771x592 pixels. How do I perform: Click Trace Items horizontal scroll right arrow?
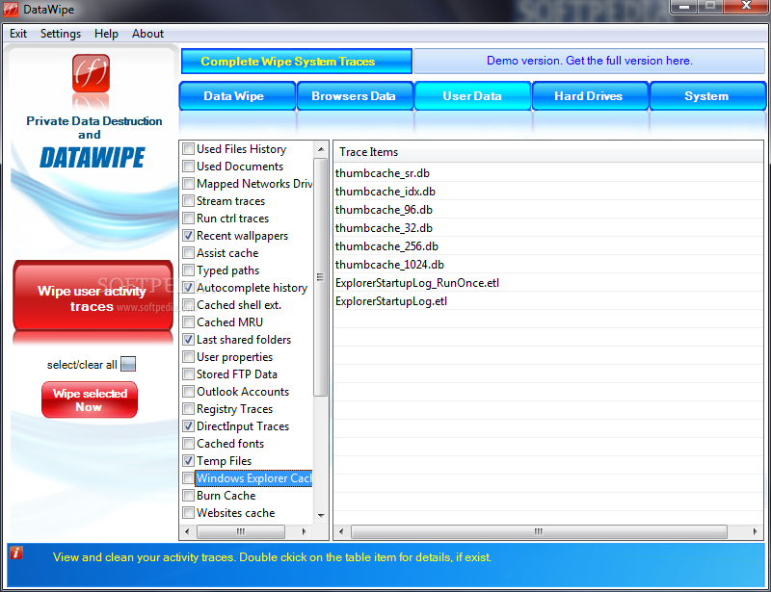[756, 531]
